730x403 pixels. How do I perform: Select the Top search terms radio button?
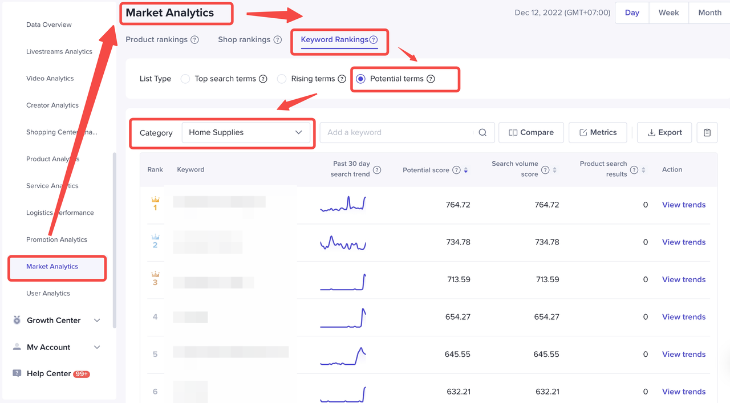185,79
